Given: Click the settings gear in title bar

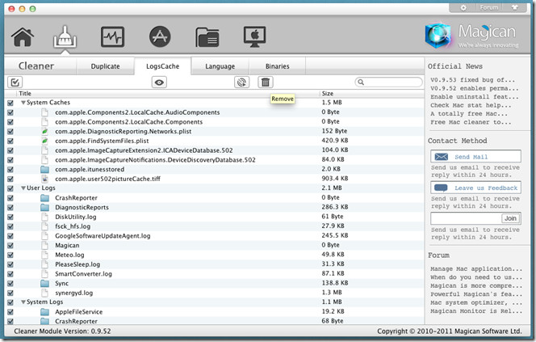Looking at the screenshot, I should click(463, 7).
